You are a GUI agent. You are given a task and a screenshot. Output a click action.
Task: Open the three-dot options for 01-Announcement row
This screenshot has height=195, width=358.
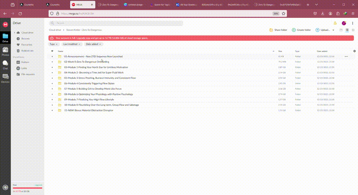coord(346,56)
